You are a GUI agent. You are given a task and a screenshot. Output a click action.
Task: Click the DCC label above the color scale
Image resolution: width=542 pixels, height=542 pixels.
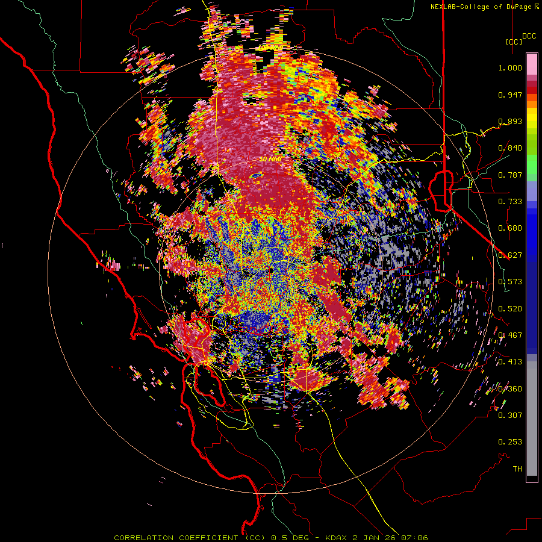tap(529, 36)
